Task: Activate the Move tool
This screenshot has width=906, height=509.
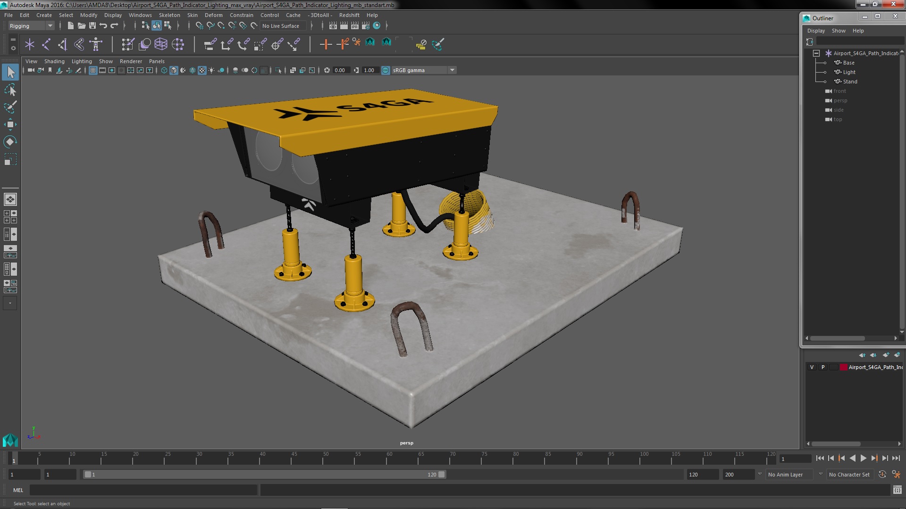Action: coord(10,124)
